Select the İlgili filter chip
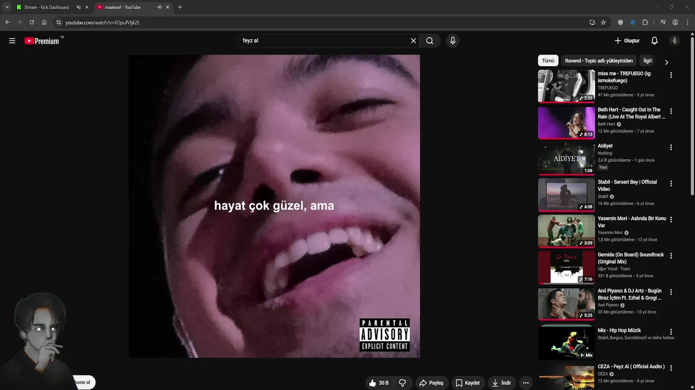695x390 pixels. [x=648, y=61]
